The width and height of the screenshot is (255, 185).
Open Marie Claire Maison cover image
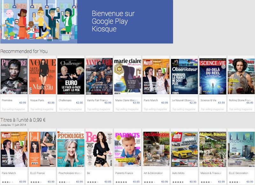click(127, 77)
